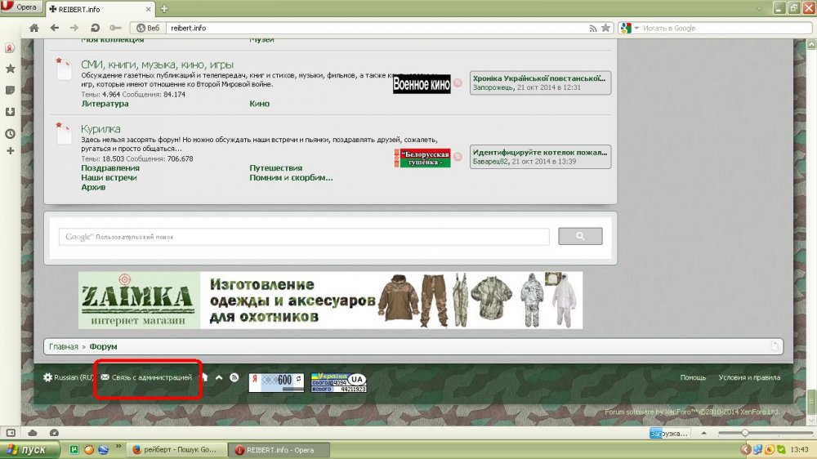The image size is (817, 459).
Task: Add a panel with sidebar plus icon
Action: 10,150
